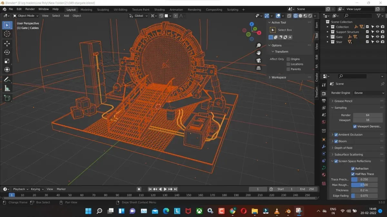
Task: Click the pan view hand icon
Action: coord(259,53)
